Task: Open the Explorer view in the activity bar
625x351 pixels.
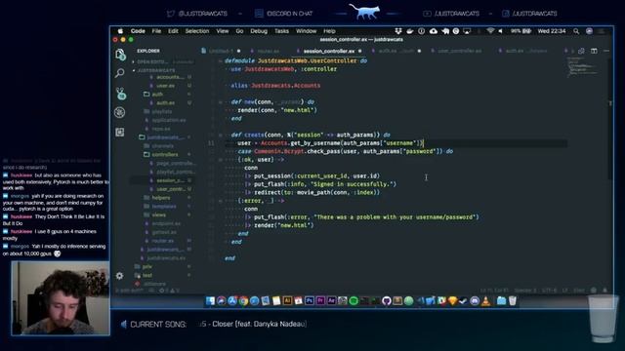Action: pos(120,55)
